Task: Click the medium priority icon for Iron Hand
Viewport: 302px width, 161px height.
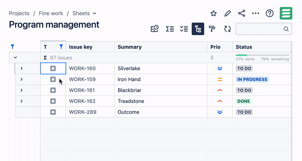Action: [220, 79]
